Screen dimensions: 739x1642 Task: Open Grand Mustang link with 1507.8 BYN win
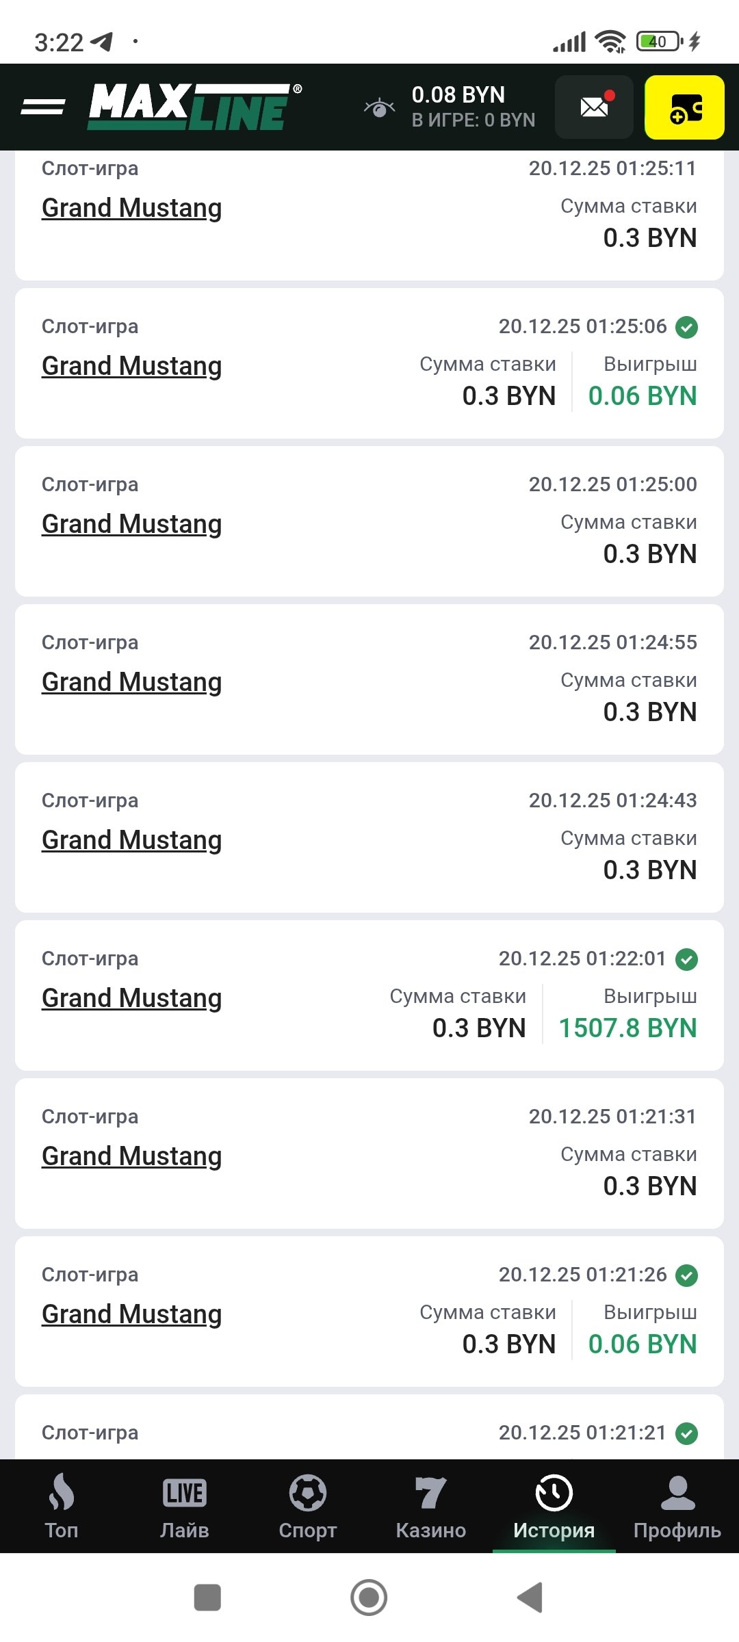(x=132, y=998)
